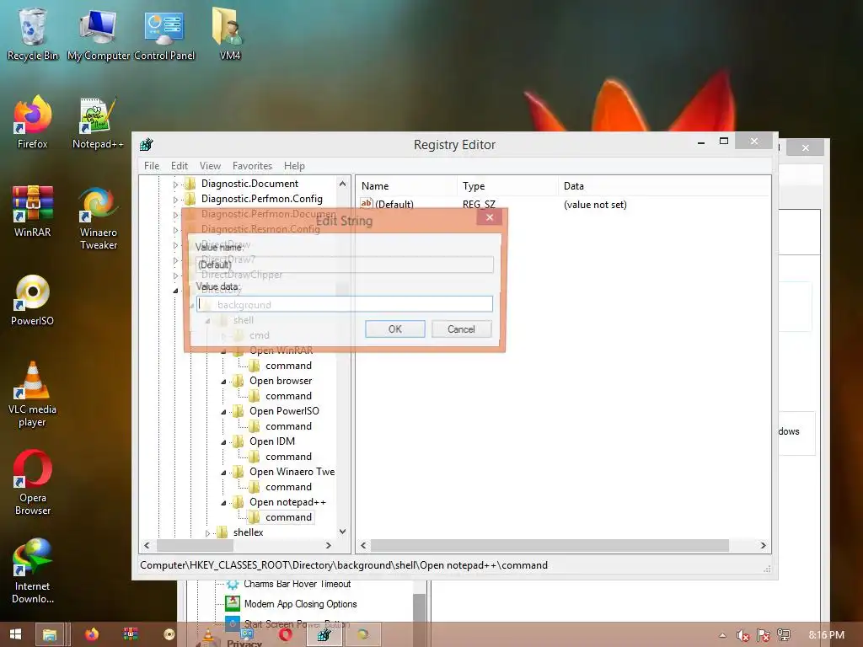863x647 pixels.
Task: Switch to Winaero Tweaker taskbar button
Action: pyautogui.click(x=362, y=635)
